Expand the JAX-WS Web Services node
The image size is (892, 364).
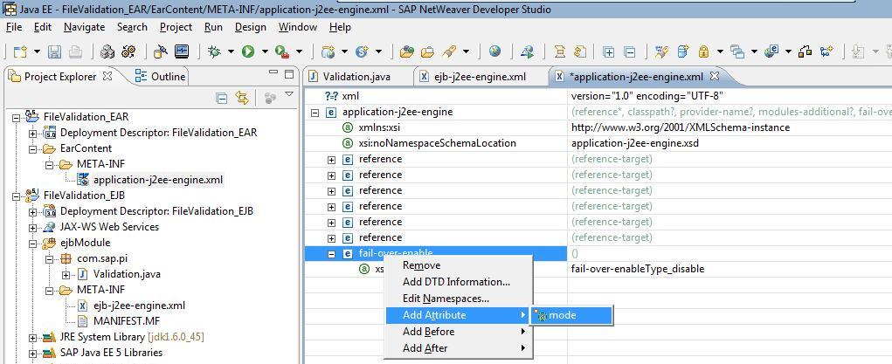pos(33,227)
